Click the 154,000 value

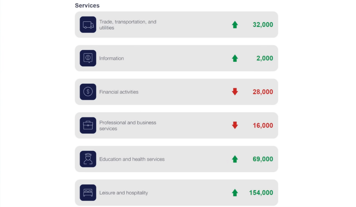coord(261,193)
